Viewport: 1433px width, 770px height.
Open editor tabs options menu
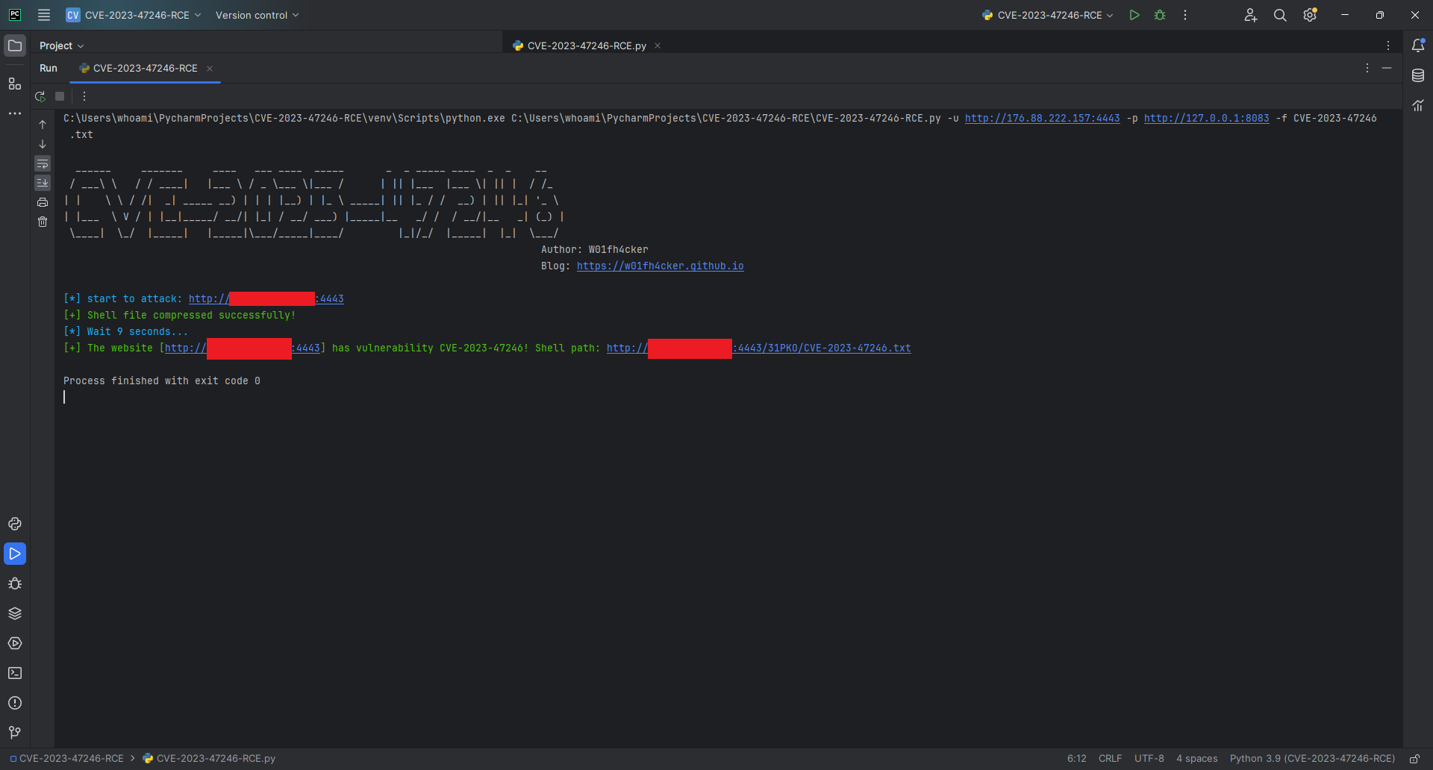coord(1388,46)
